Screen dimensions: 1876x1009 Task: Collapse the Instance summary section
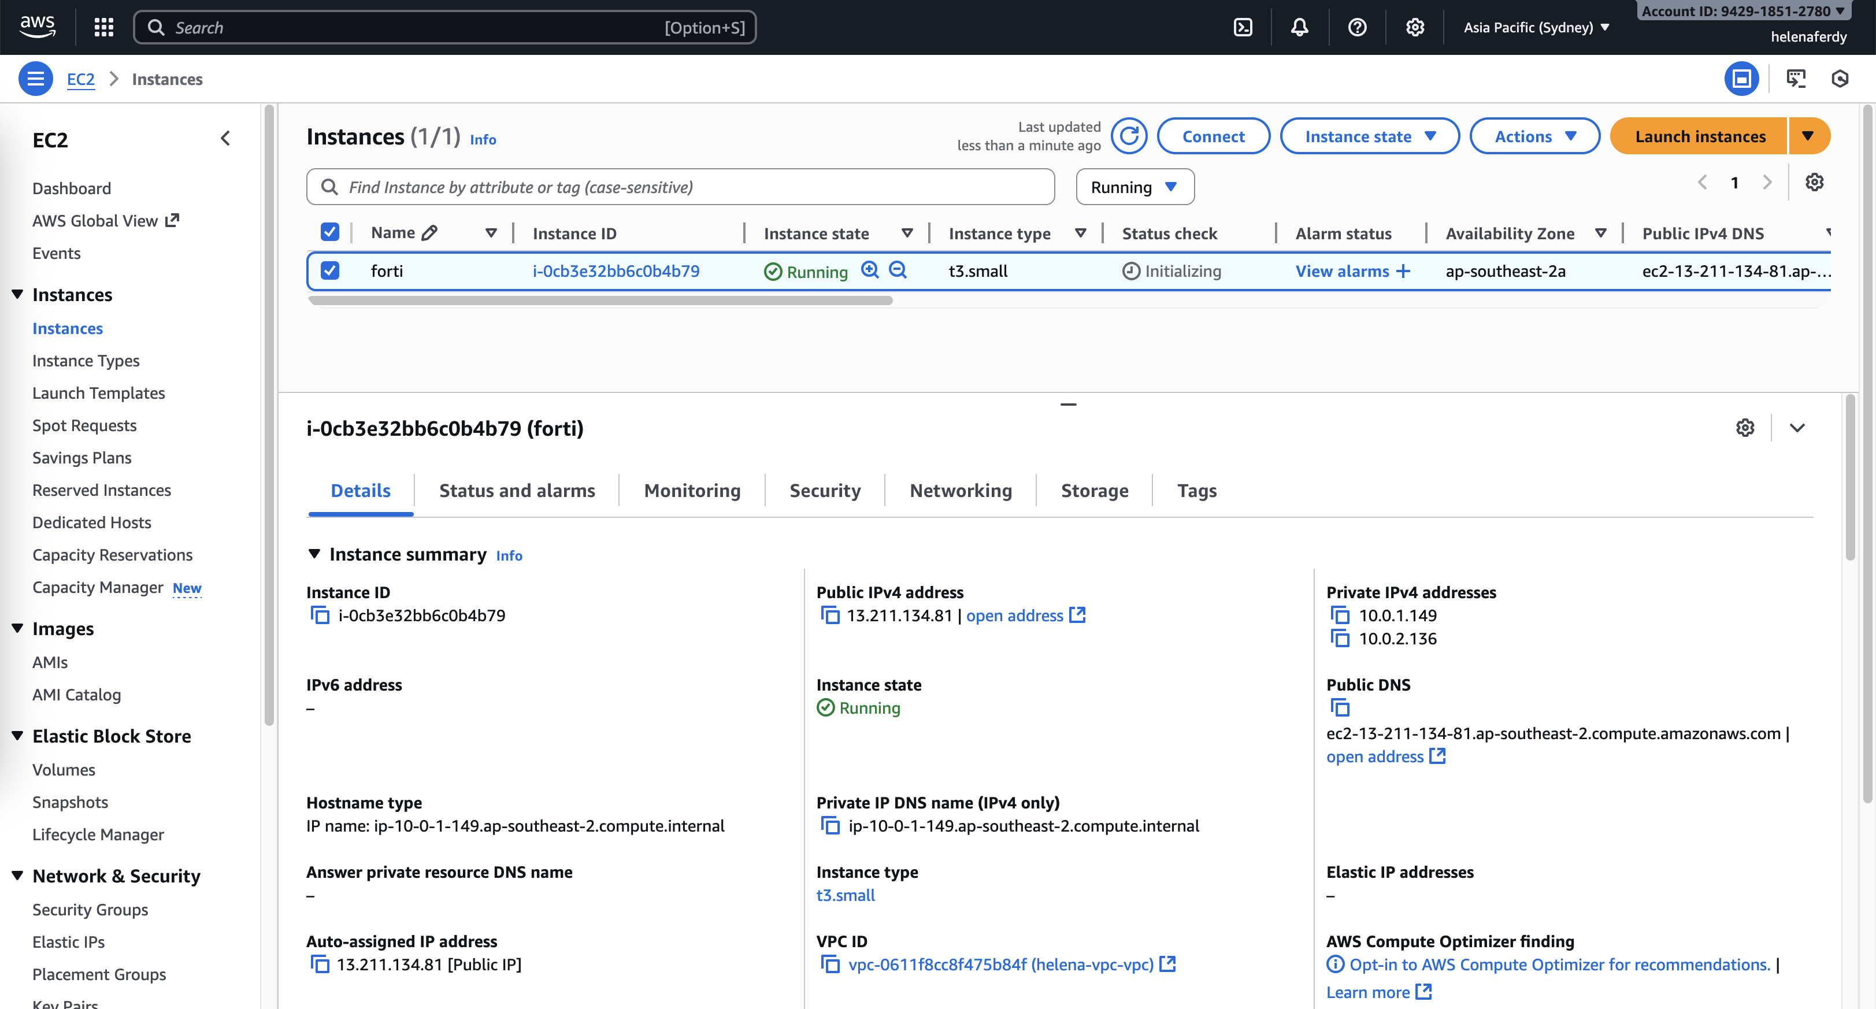point(314,554)
